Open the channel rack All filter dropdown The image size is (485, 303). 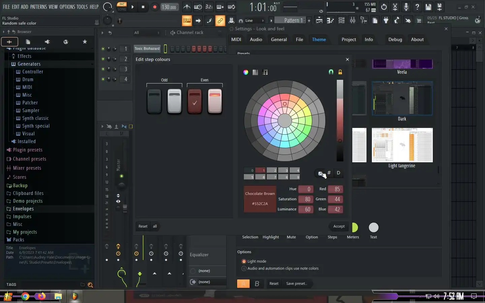coord(147,33)
